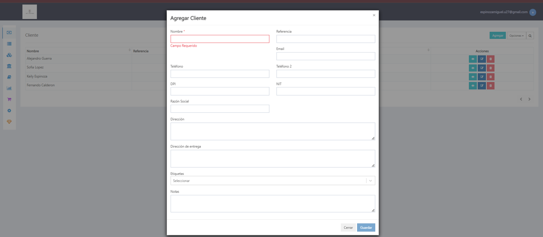Delete Fernando Calderon with trash icon
Image resolution: width=543 pixels, height=237 pixels.
coord(491,86)
